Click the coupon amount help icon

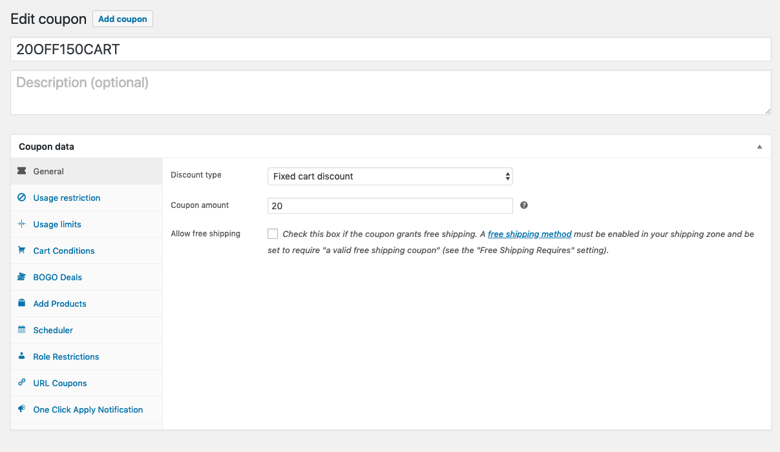pos(524,205)
